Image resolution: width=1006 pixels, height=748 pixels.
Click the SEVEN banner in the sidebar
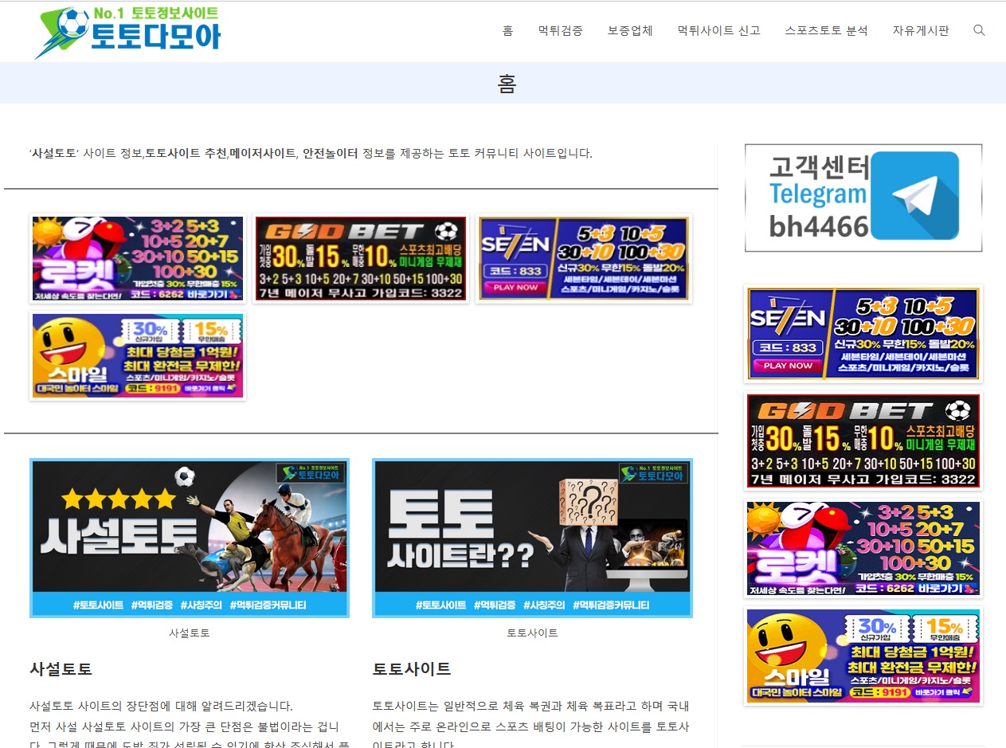tap(863, 333)
